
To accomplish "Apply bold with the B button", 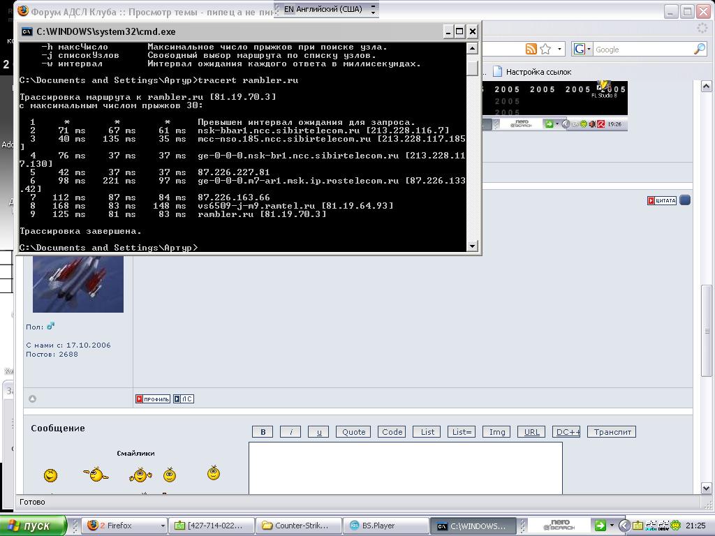I will click(263, 431).
